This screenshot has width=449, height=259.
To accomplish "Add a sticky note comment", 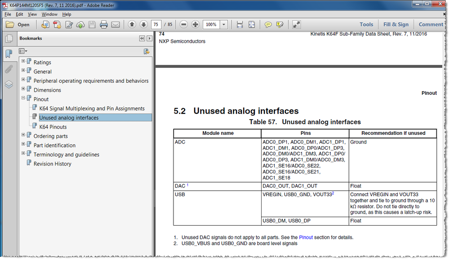I will click(x=268, y=24).
